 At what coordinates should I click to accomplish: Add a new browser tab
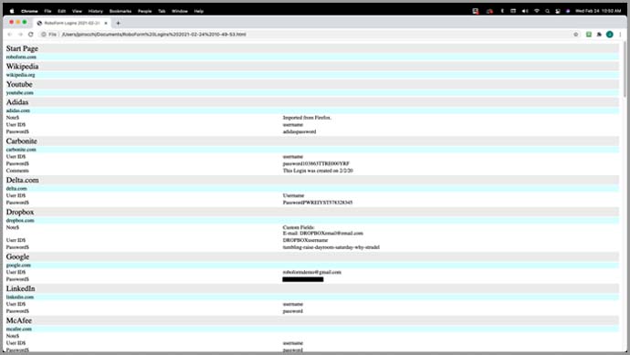[118, 24]
